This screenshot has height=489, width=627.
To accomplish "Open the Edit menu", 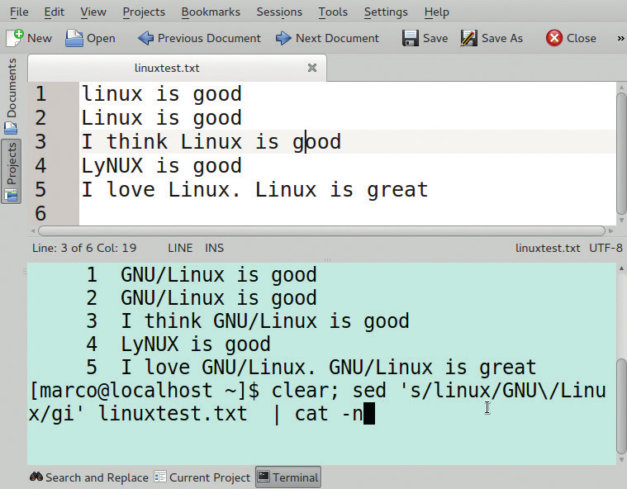I will 55,12.
